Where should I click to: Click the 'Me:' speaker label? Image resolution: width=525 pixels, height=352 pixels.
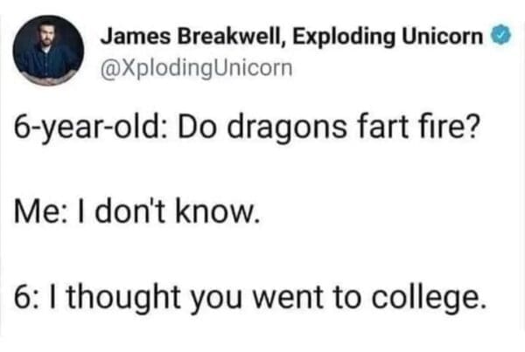click(x=37, y=212)
